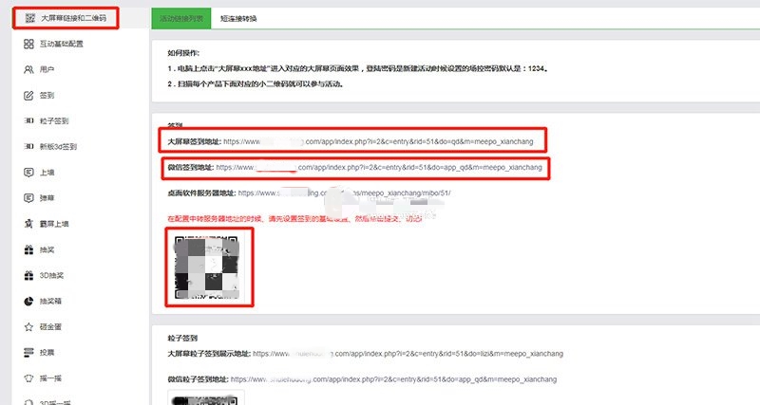Image resolution: width=760 pixels, height=405 pixels.
Task: Open the 3D抽奖 gift icon
Action: pos(28,275)
